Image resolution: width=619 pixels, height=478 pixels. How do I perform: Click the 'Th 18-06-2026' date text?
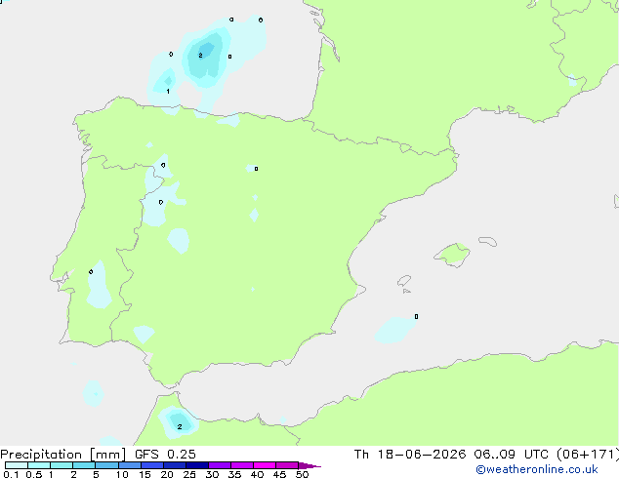click(x=410, y=455)
